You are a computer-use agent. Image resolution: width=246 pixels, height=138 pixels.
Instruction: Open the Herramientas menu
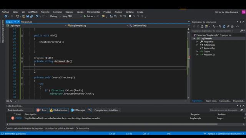(93, 12)
